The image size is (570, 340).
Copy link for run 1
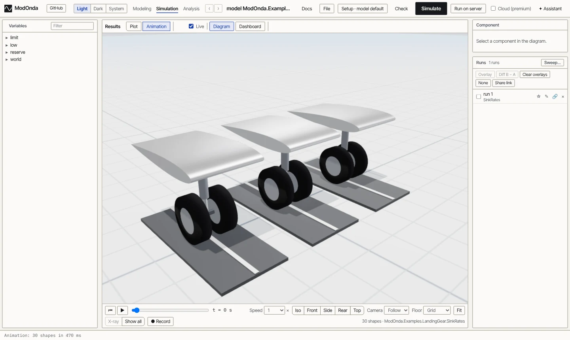point(555,96)
